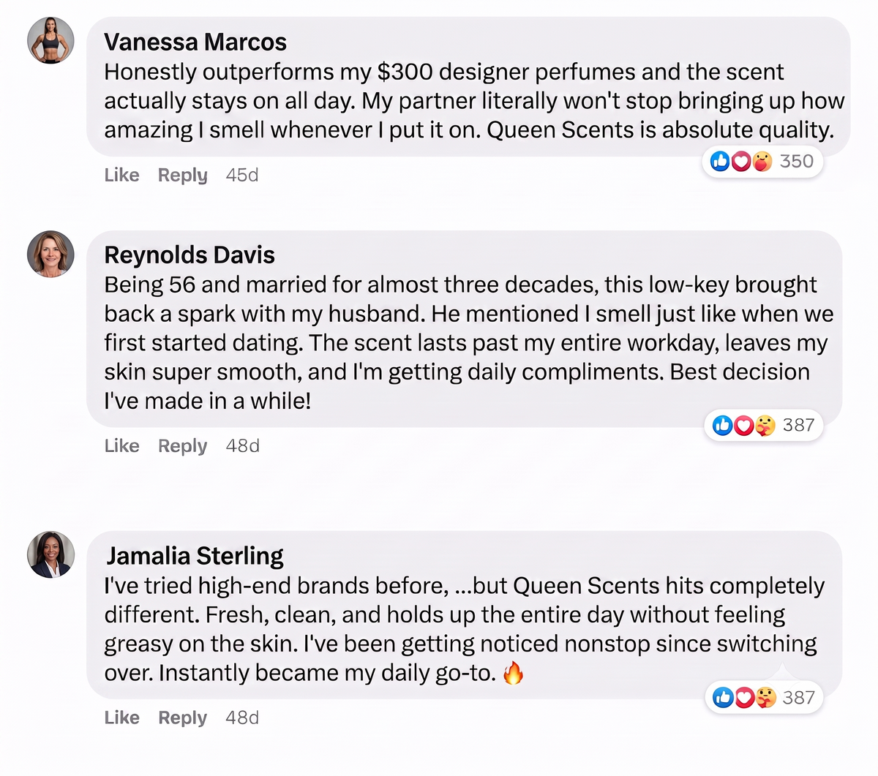Open the Jamalia Sterling name link
The height and width of the screenshot is (776, 878).
[x=195, y=556]
